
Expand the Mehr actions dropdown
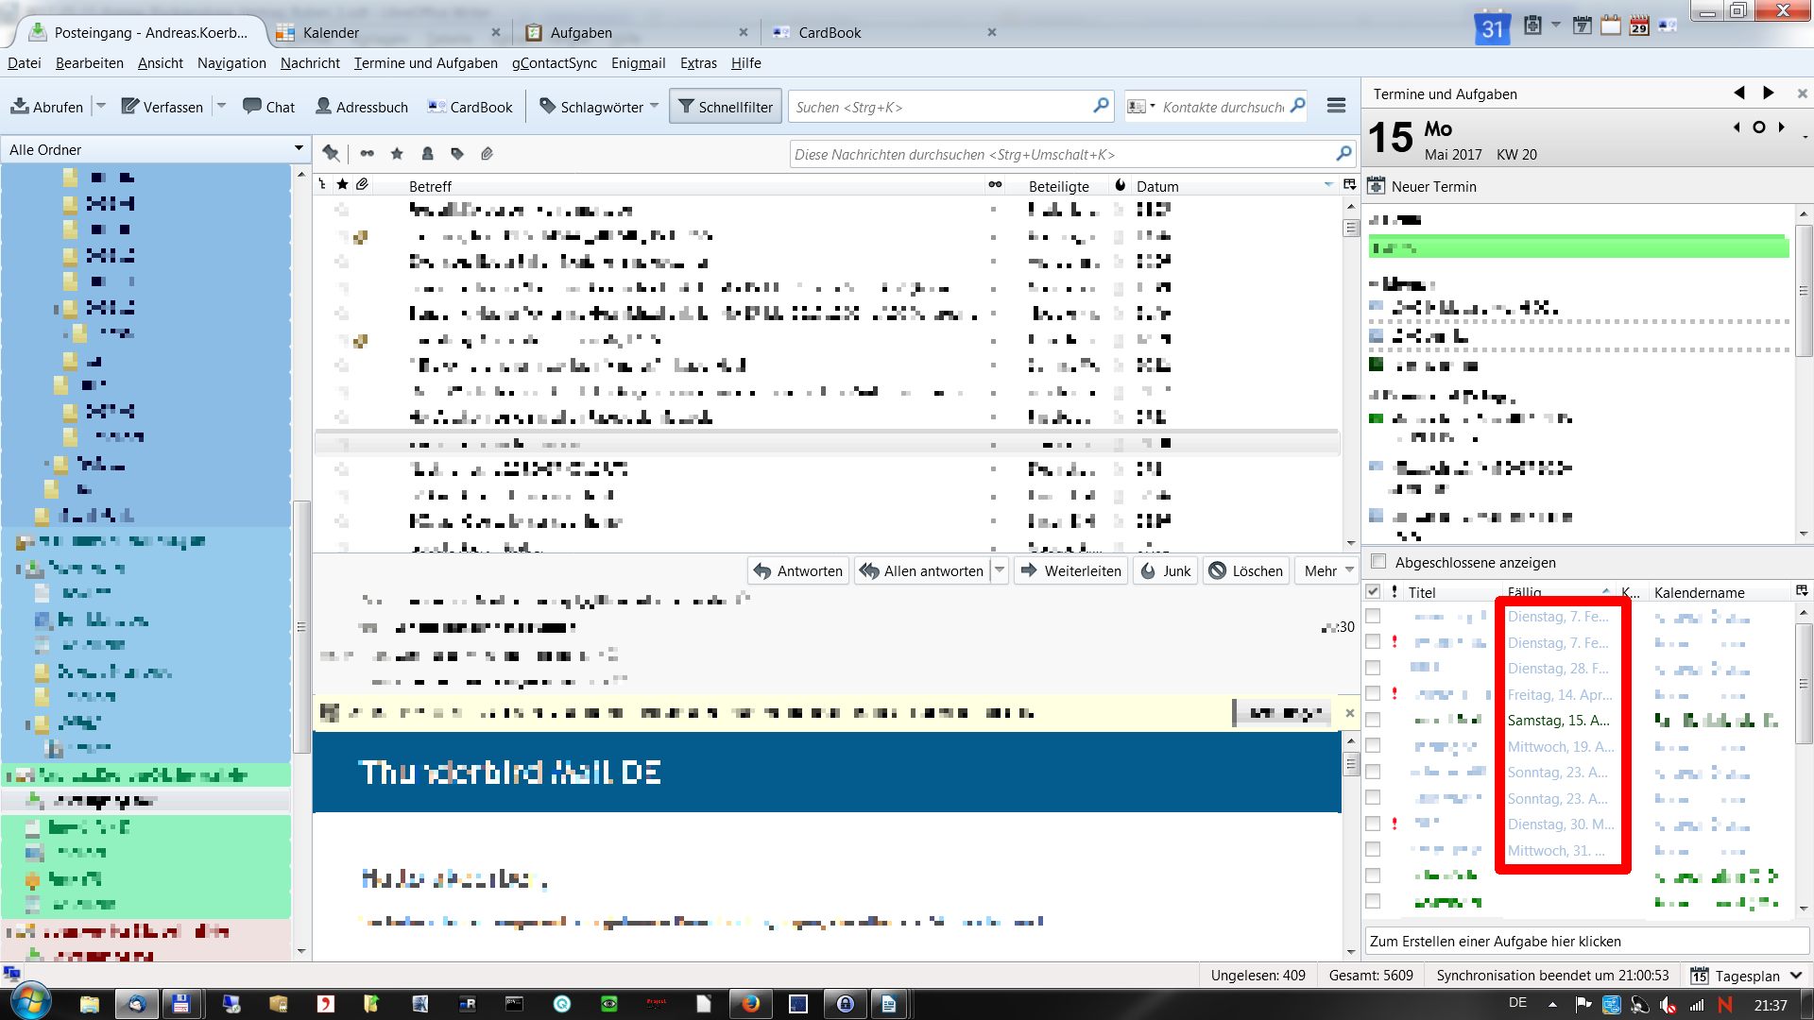[x=1328, y=570]
